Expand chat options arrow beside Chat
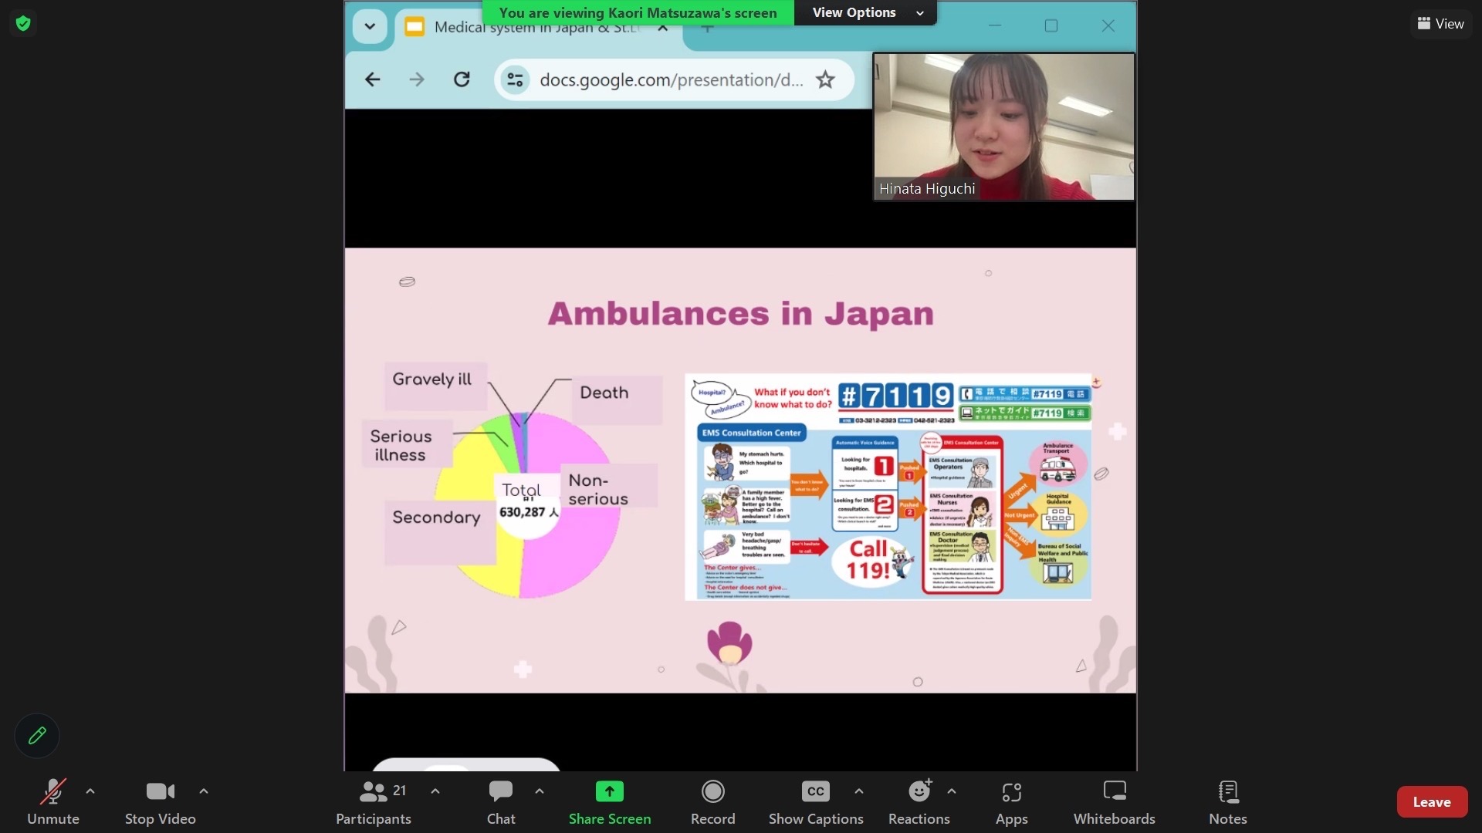Viewport: 1482px width, 833px height. click(x=540, y=791)
